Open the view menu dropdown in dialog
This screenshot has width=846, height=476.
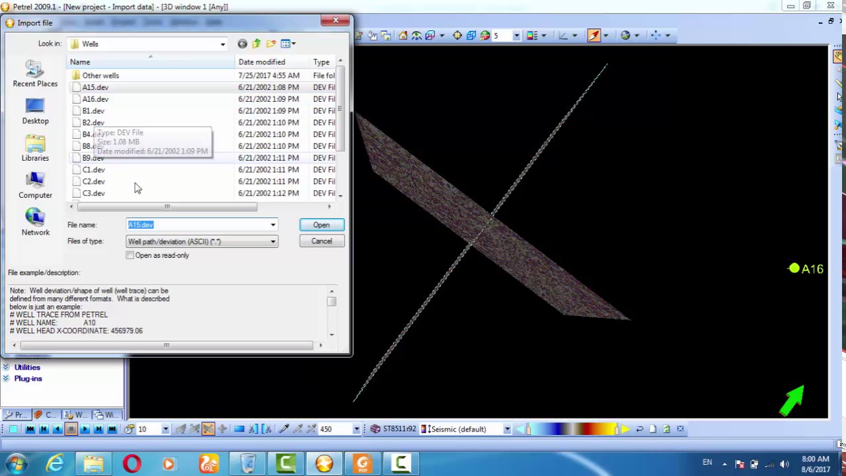[x=293, y=44]
